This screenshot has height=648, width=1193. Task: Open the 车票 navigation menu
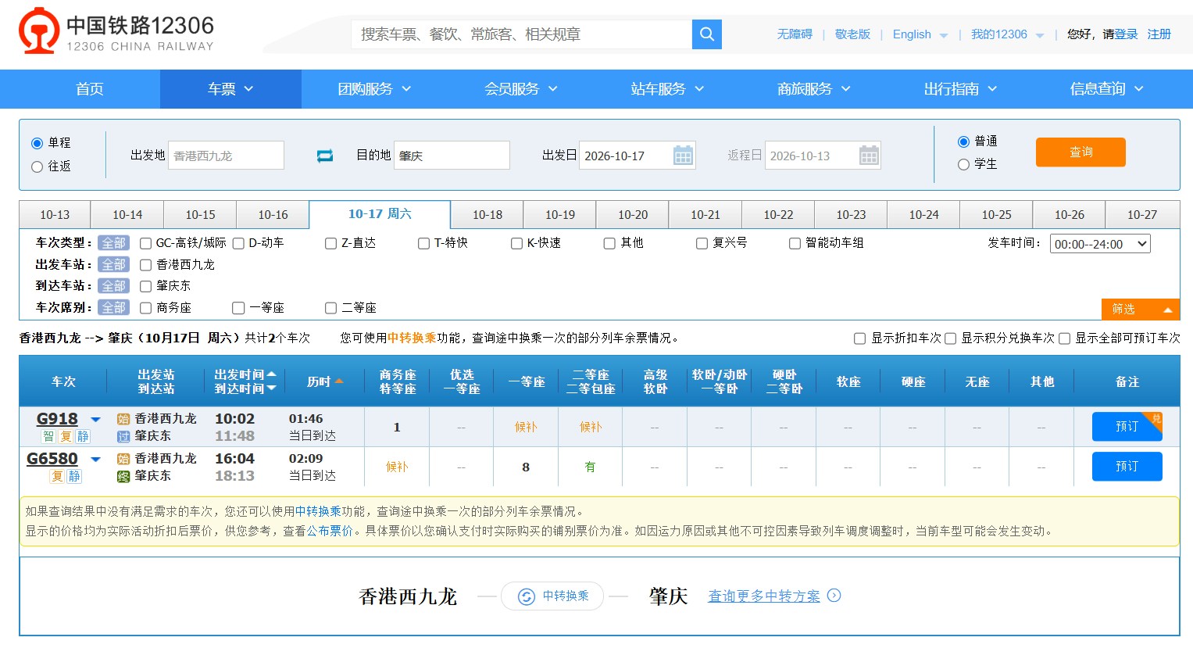pyautogui.click(x=230, y=89)
